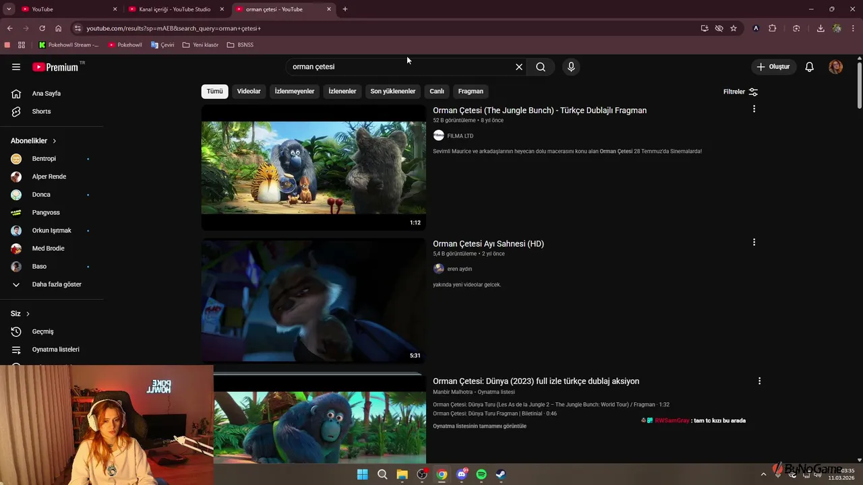Open browser downloads icon

pos(821,28)
